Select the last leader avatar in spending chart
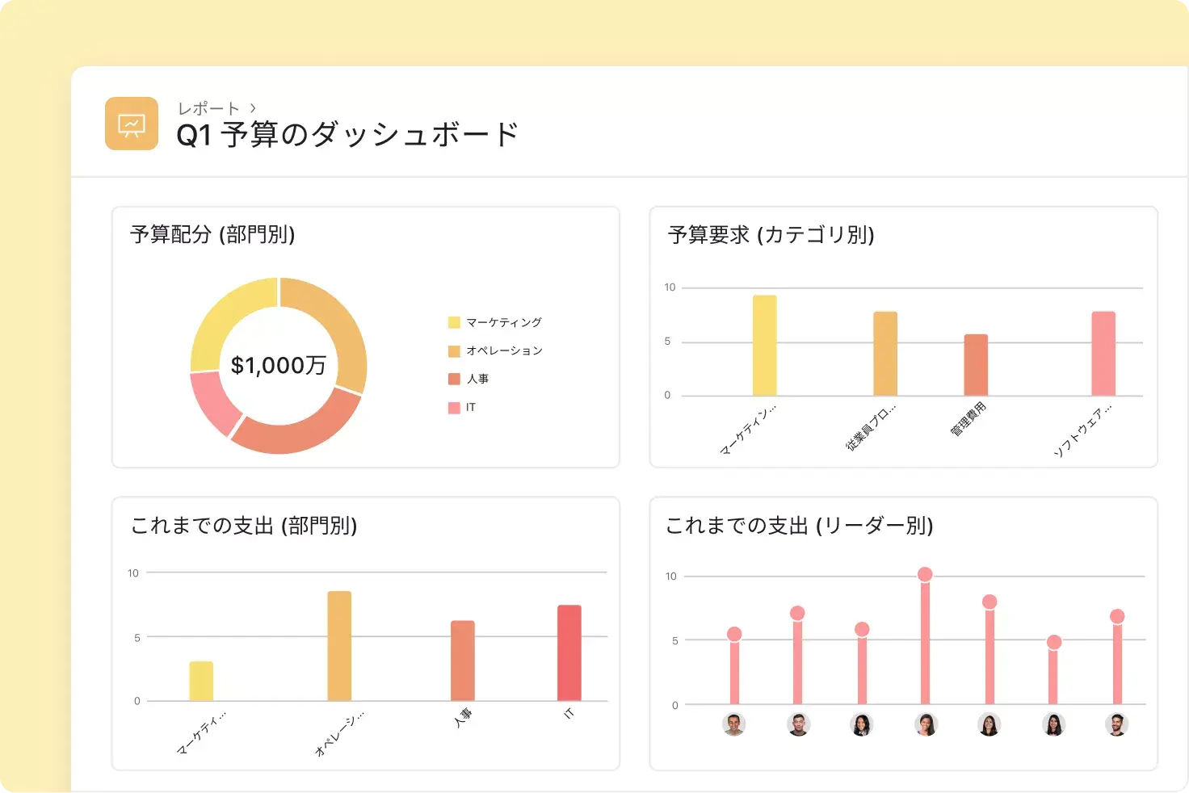This screenshot has width=1189, height=793. tap(1117, 725)
